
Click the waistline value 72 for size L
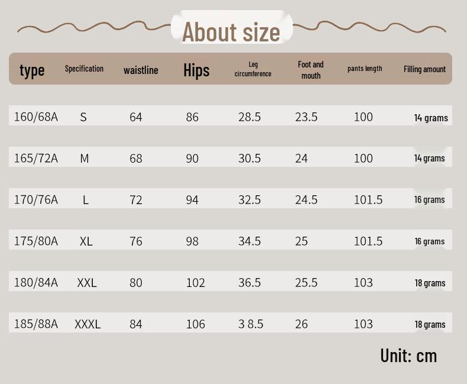coord(136,199)
